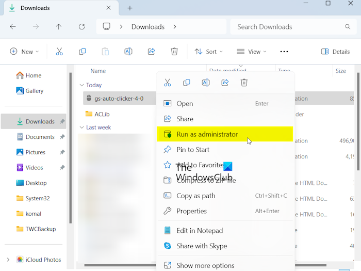Click the Cut scissors icon in the context menu

click(168, 83)
